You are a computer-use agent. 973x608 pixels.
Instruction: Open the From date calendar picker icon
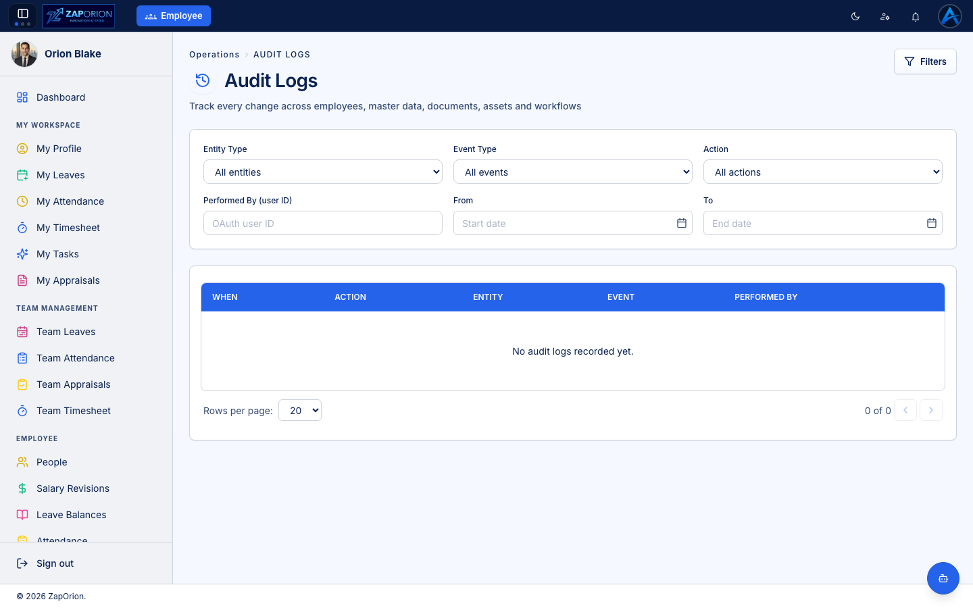(x=682, y=223)
